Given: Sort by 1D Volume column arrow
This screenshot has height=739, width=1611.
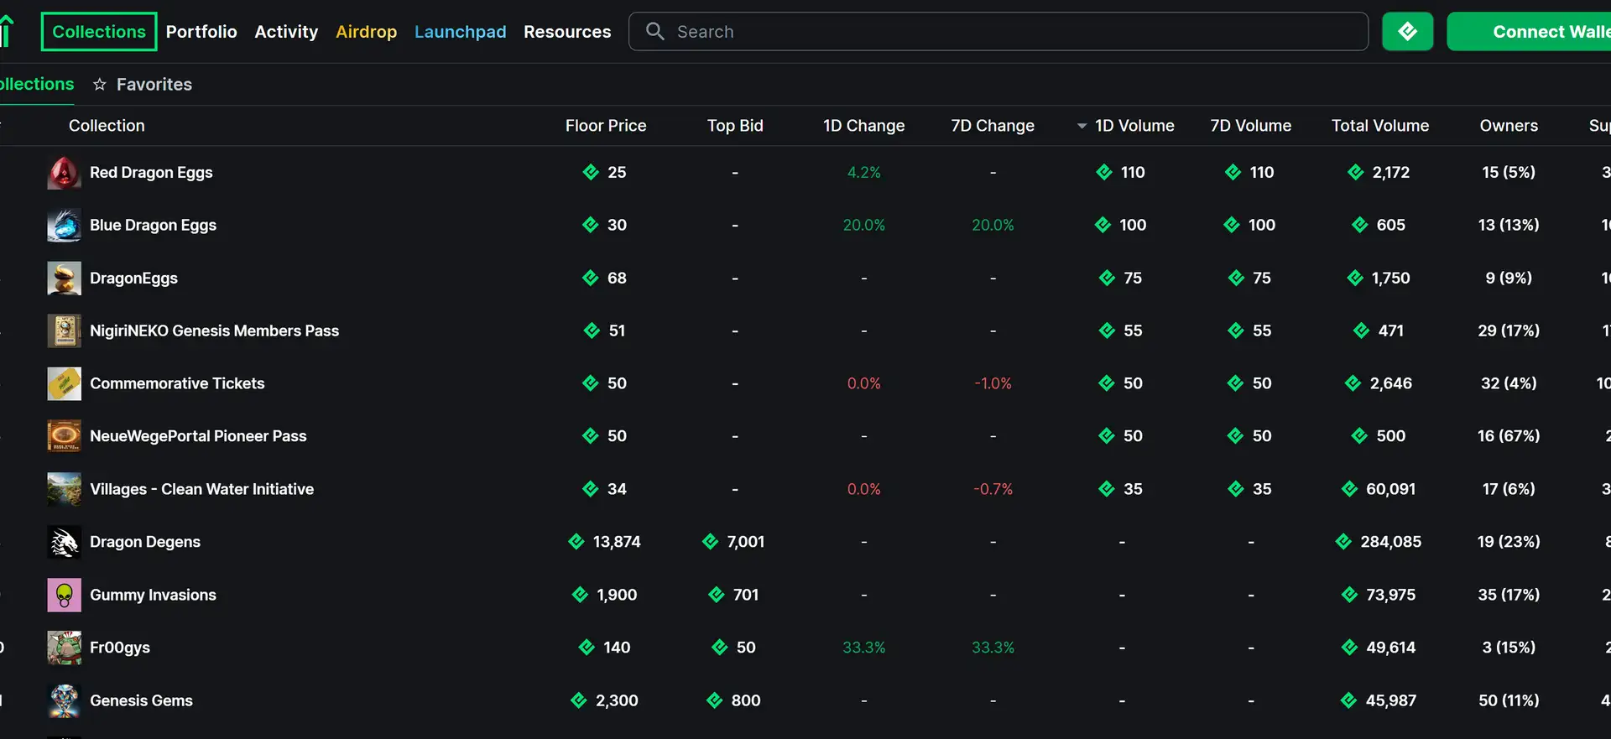Looking at the screenshot, I should click(1082, 126).
